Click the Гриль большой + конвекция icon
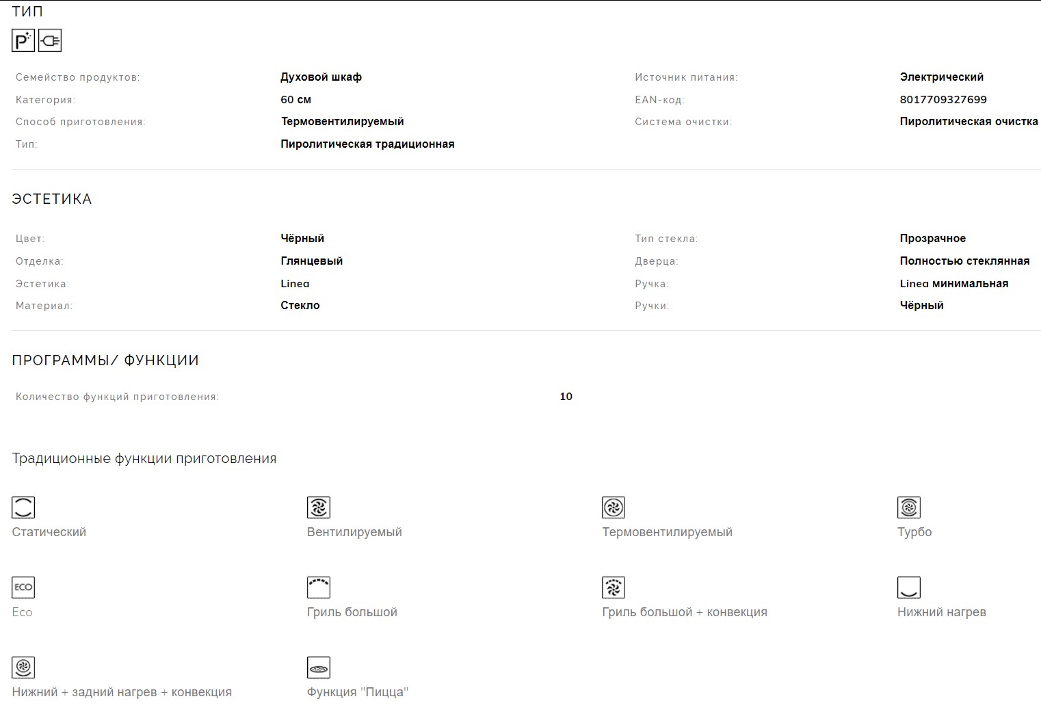Screen dimensions: 1041x714 pyautogui.click(x=614, y=587)
